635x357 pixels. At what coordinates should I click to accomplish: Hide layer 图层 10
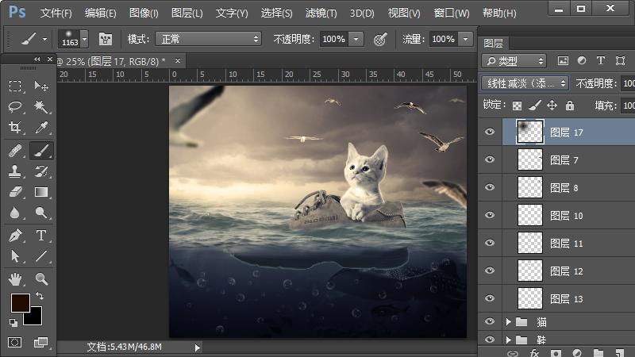pos(490,215)
